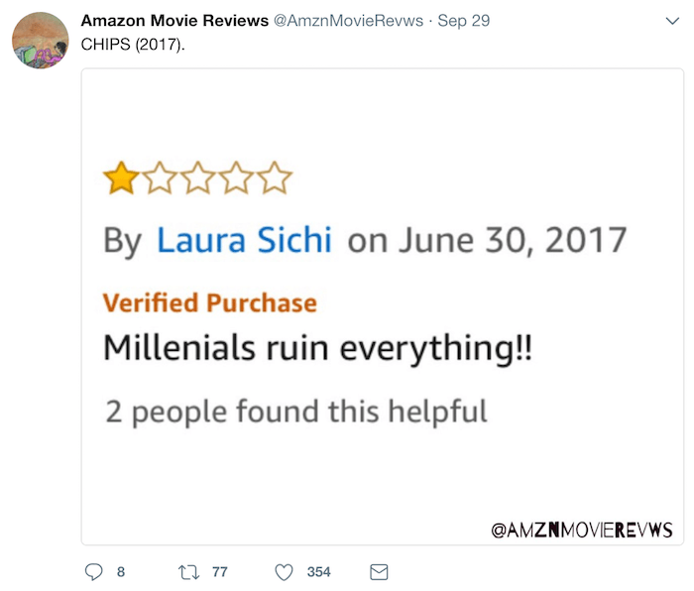Viewport: 694px width, 591px height.
Task: Open the Amazon Movie Reviews profile avatar
Action: pos(41,41)
